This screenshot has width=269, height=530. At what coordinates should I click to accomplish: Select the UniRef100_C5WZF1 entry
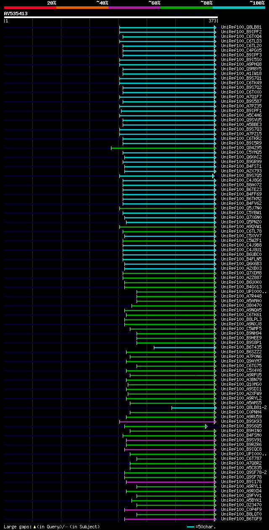241,241
